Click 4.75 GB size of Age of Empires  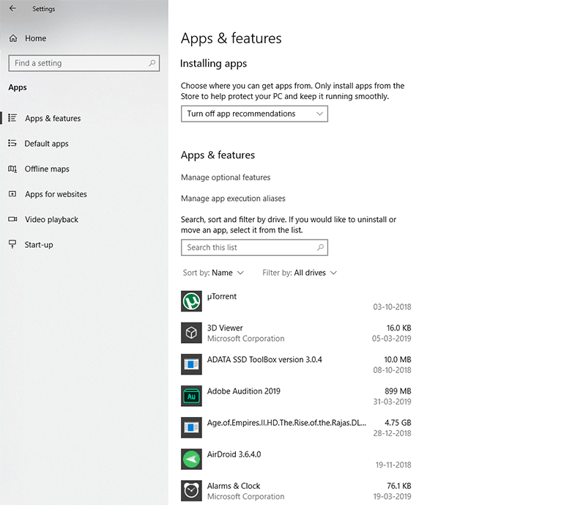398,423
